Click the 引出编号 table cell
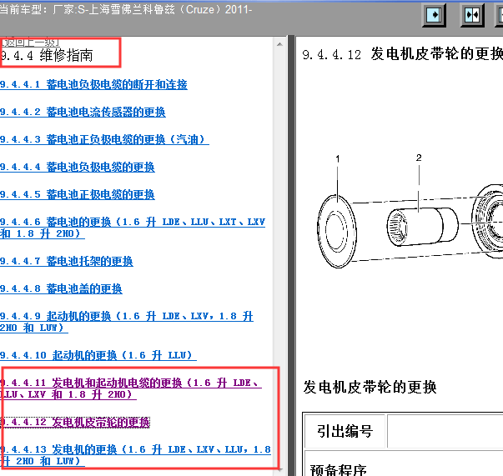This screenshot has height=476, width=503. [x=345, y=431]
